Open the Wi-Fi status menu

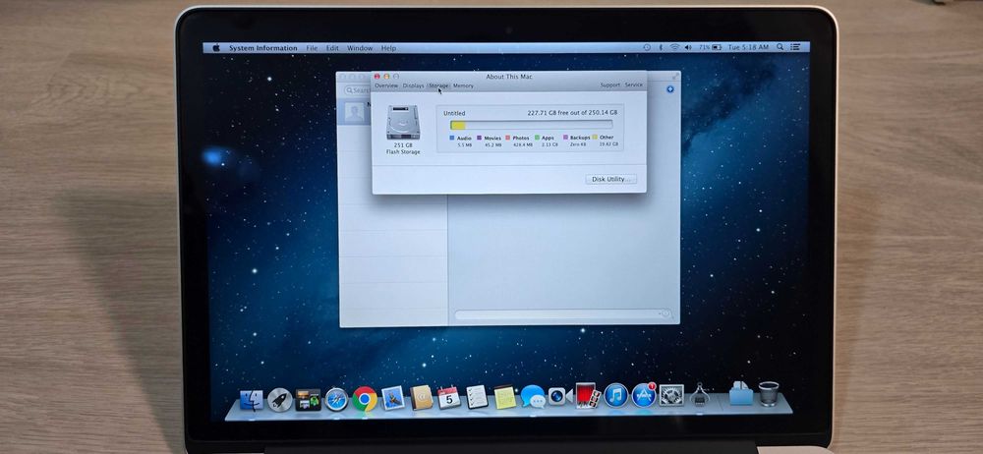[674, 47]
